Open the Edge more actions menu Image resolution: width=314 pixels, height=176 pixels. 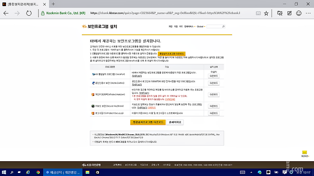(308, 13)
